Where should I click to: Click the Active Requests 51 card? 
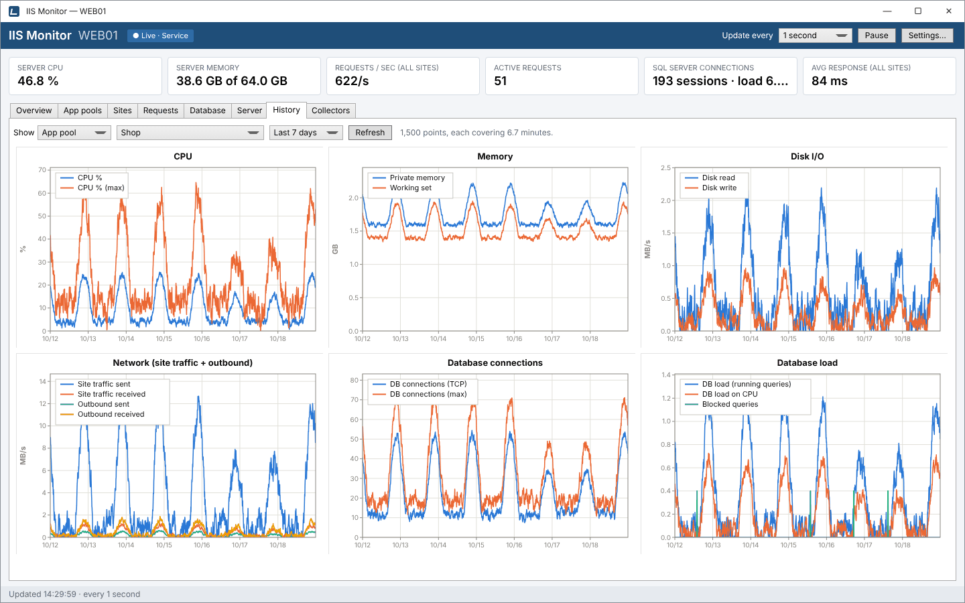point(562,76)
